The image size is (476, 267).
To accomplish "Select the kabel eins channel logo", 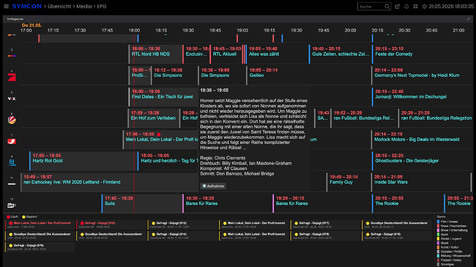I will click(x=12, y=141).
